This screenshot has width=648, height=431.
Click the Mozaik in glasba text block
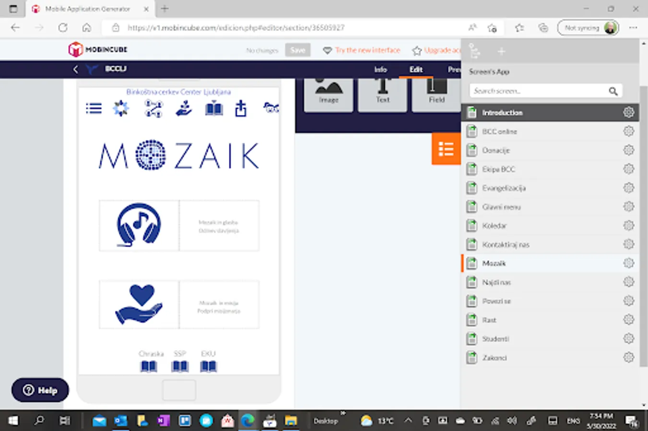[x=219, y=226]
